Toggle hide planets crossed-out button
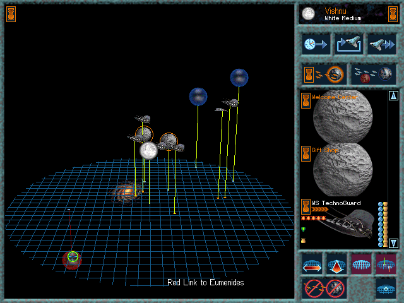The image size is (404, 303). 335,288
